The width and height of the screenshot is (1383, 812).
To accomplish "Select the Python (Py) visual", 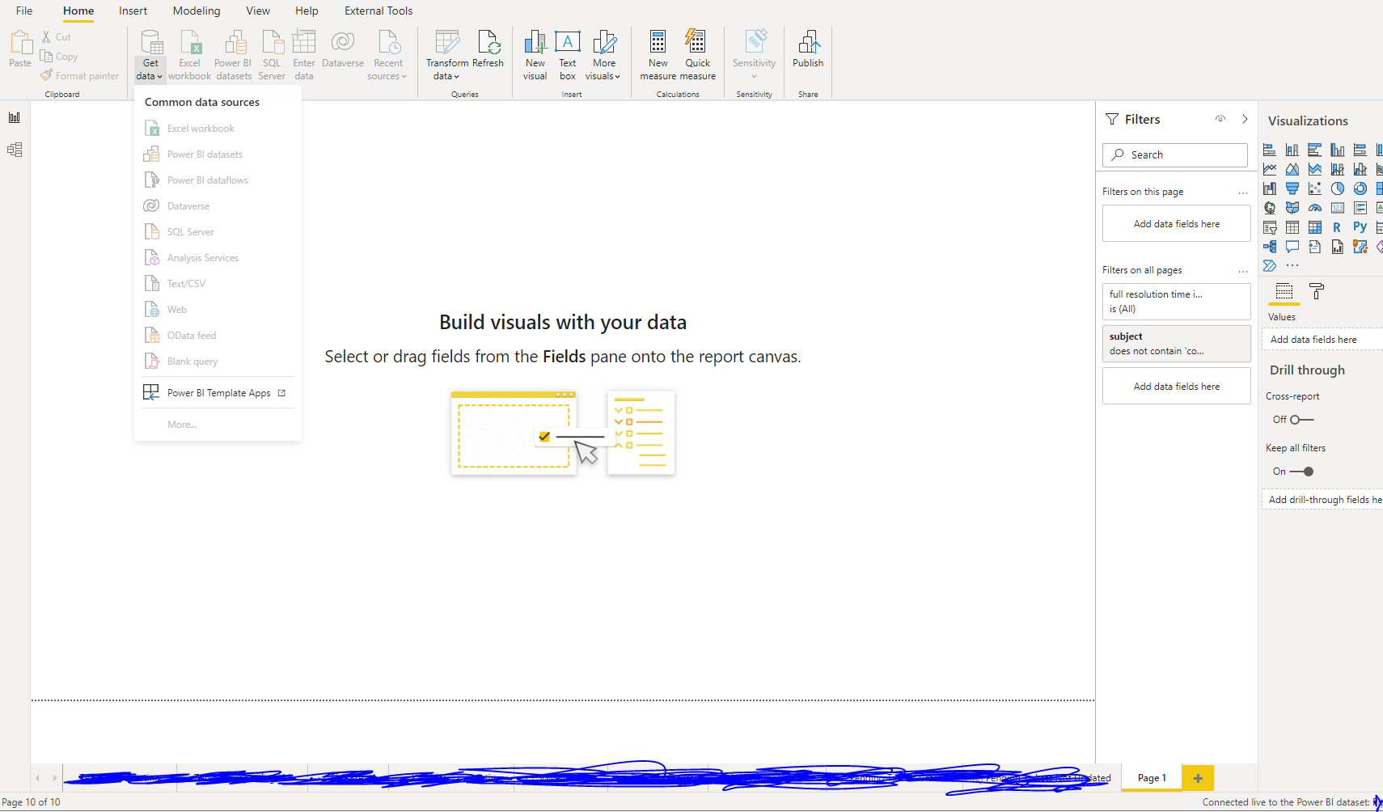I will (x=1360, y=227).
